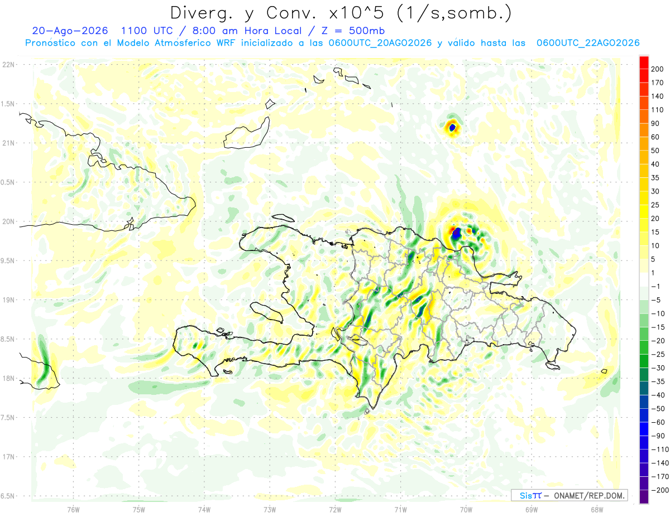Viewport: 670px width, 517px height.
Task: Click the '21N' latitude label
Action: (x=8, y=143)
